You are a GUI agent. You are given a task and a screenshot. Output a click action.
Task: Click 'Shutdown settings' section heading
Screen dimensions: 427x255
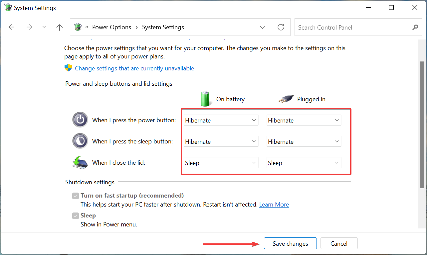[90, 182]
